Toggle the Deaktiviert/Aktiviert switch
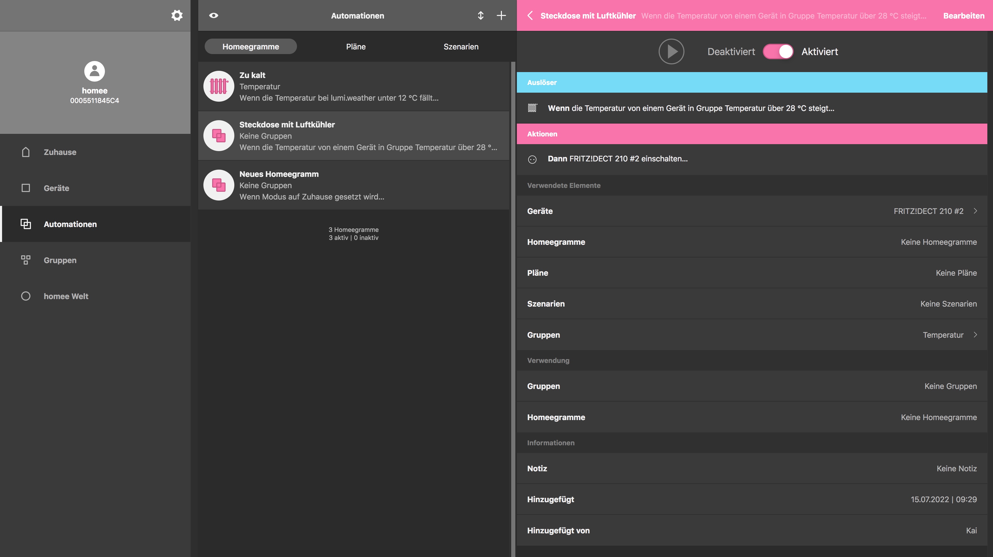The image size is (993, 557). (778, 51)
